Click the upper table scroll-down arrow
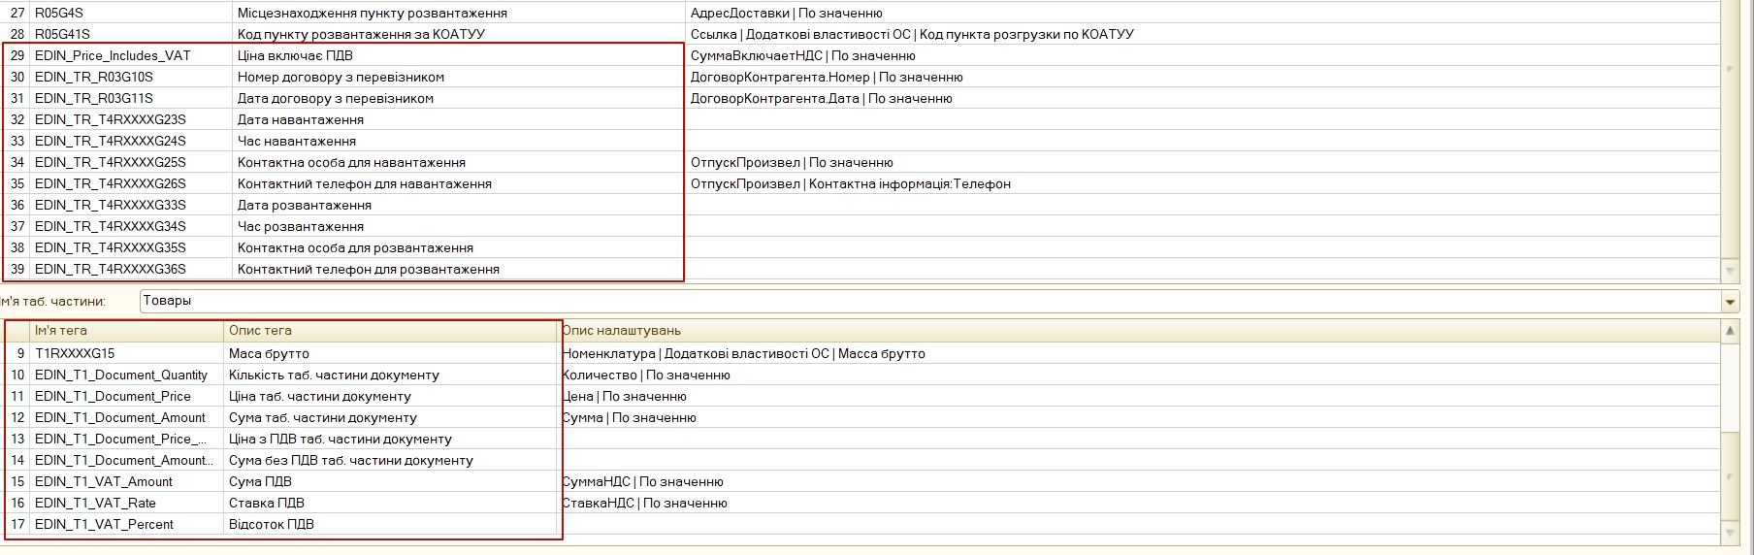 pyautogui.click(x=1730, y=271)
